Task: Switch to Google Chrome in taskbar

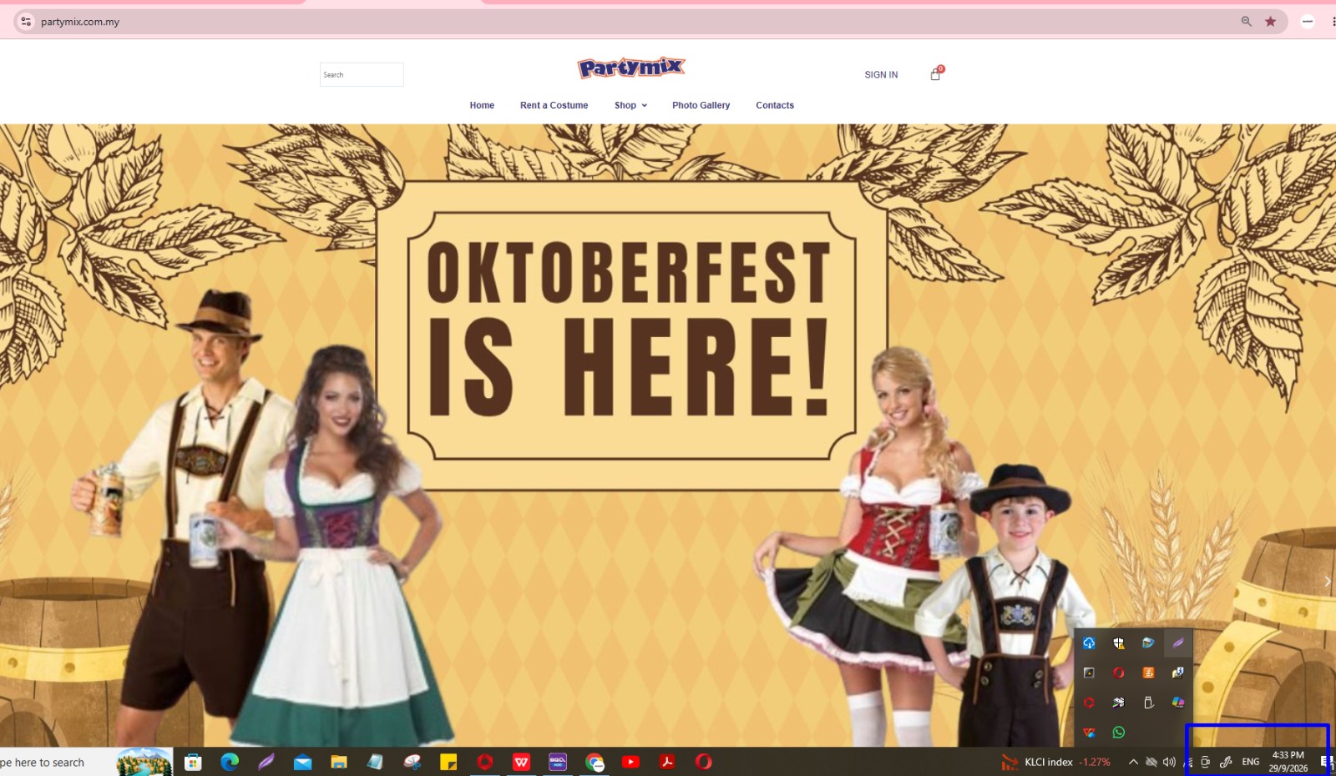Action: 595,762
